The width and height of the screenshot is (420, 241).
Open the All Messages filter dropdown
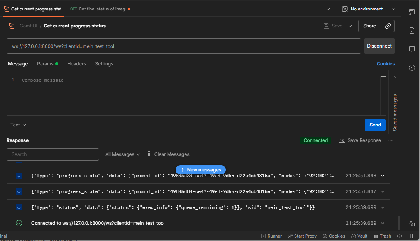click(122, 154)
